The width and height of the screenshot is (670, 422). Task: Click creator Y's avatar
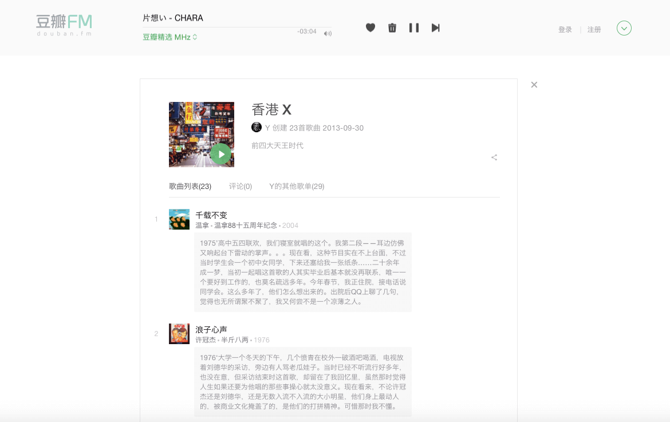pos(256,127)
